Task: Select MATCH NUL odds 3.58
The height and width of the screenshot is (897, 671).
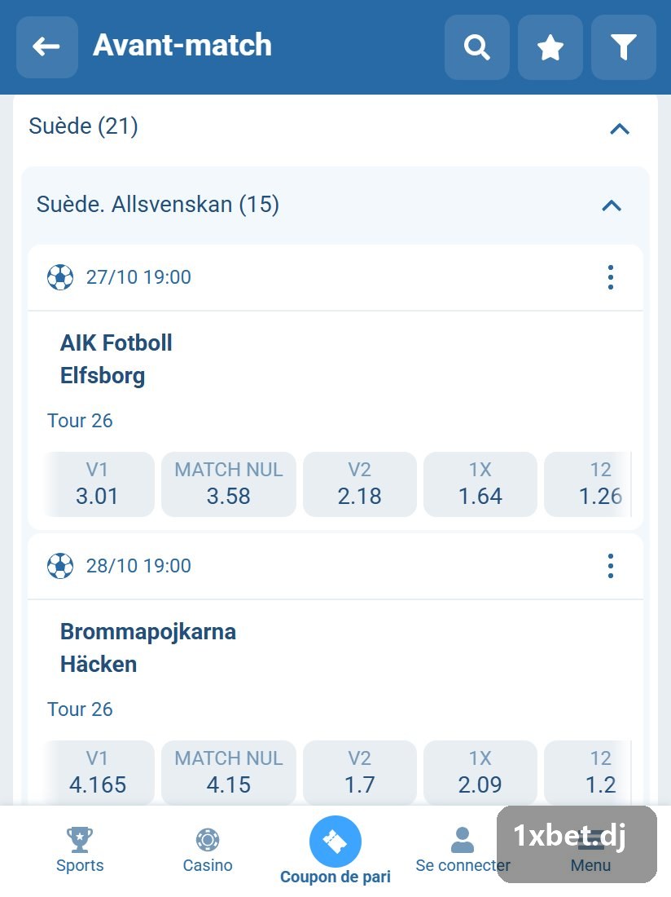Action: pyautogui.click(x=229, y=484)
